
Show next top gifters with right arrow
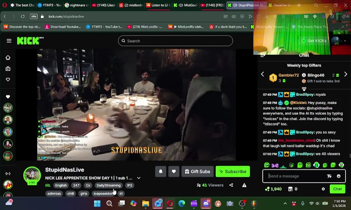pos(345,74)
